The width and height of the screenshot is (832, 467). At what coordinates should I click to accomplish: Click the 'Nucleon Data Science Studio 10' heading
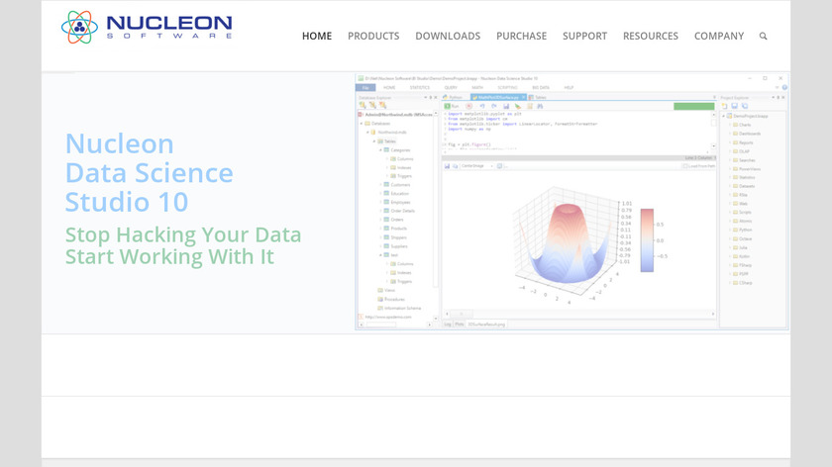(150, 173)
